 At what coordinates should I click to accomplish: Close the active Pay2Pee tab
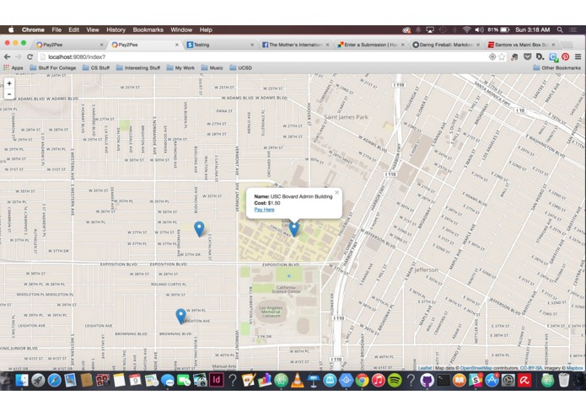point(177,45)
